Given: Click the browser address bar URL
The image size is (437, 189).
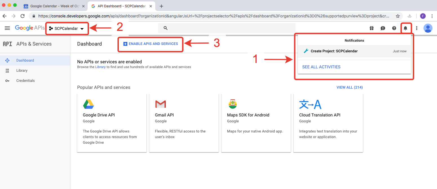Looking at the screenshot, I should pyautogui.click(x=214, y=16).
